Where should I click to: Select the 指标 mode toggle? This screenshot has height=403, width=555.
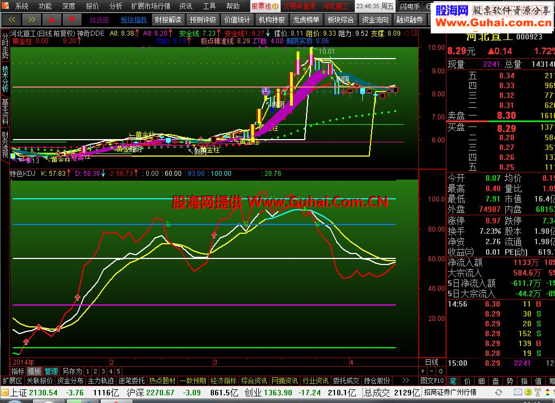click(18, 371)
